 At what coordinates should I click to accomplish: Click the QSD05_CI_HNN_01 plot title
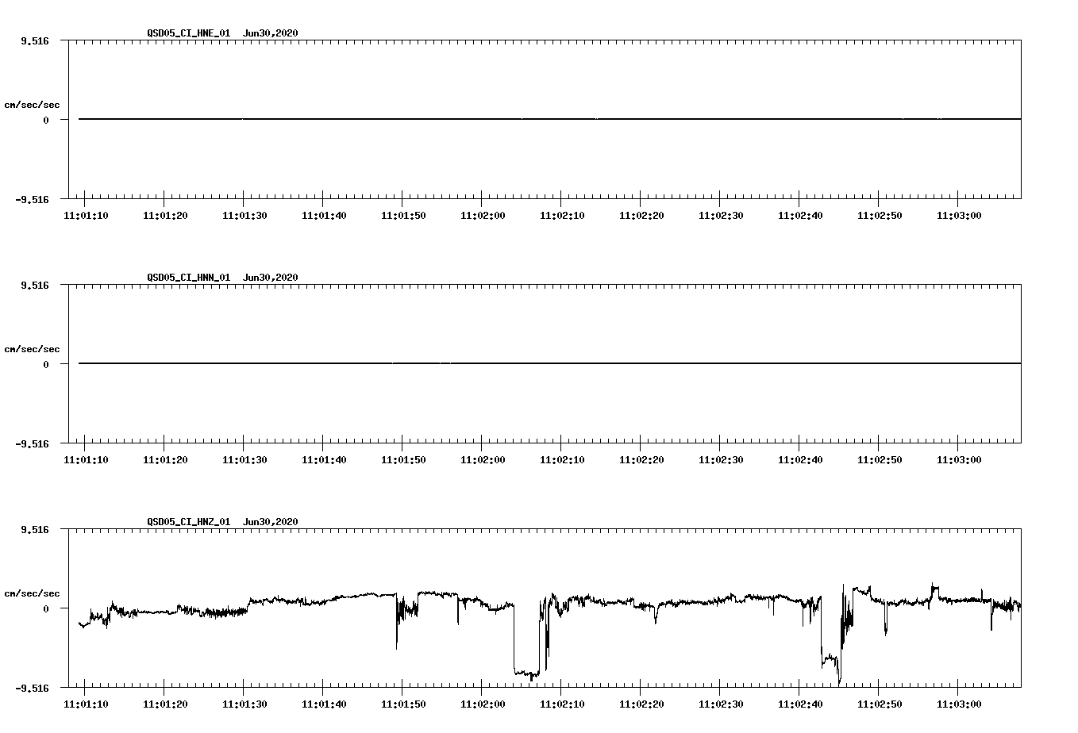click(x=189, y=278)
